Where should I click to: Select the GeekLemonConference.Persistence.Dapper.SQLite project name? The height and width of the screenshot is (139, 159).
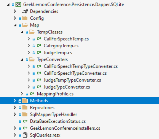[73, 5]
